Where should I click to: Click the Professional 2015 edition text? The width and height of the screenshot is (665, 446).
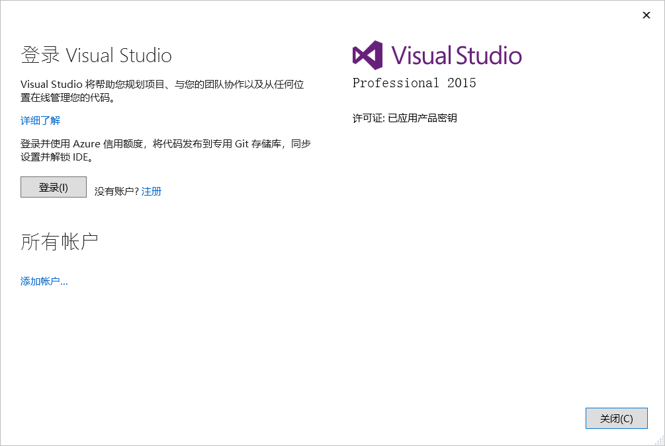click(414, 83)
